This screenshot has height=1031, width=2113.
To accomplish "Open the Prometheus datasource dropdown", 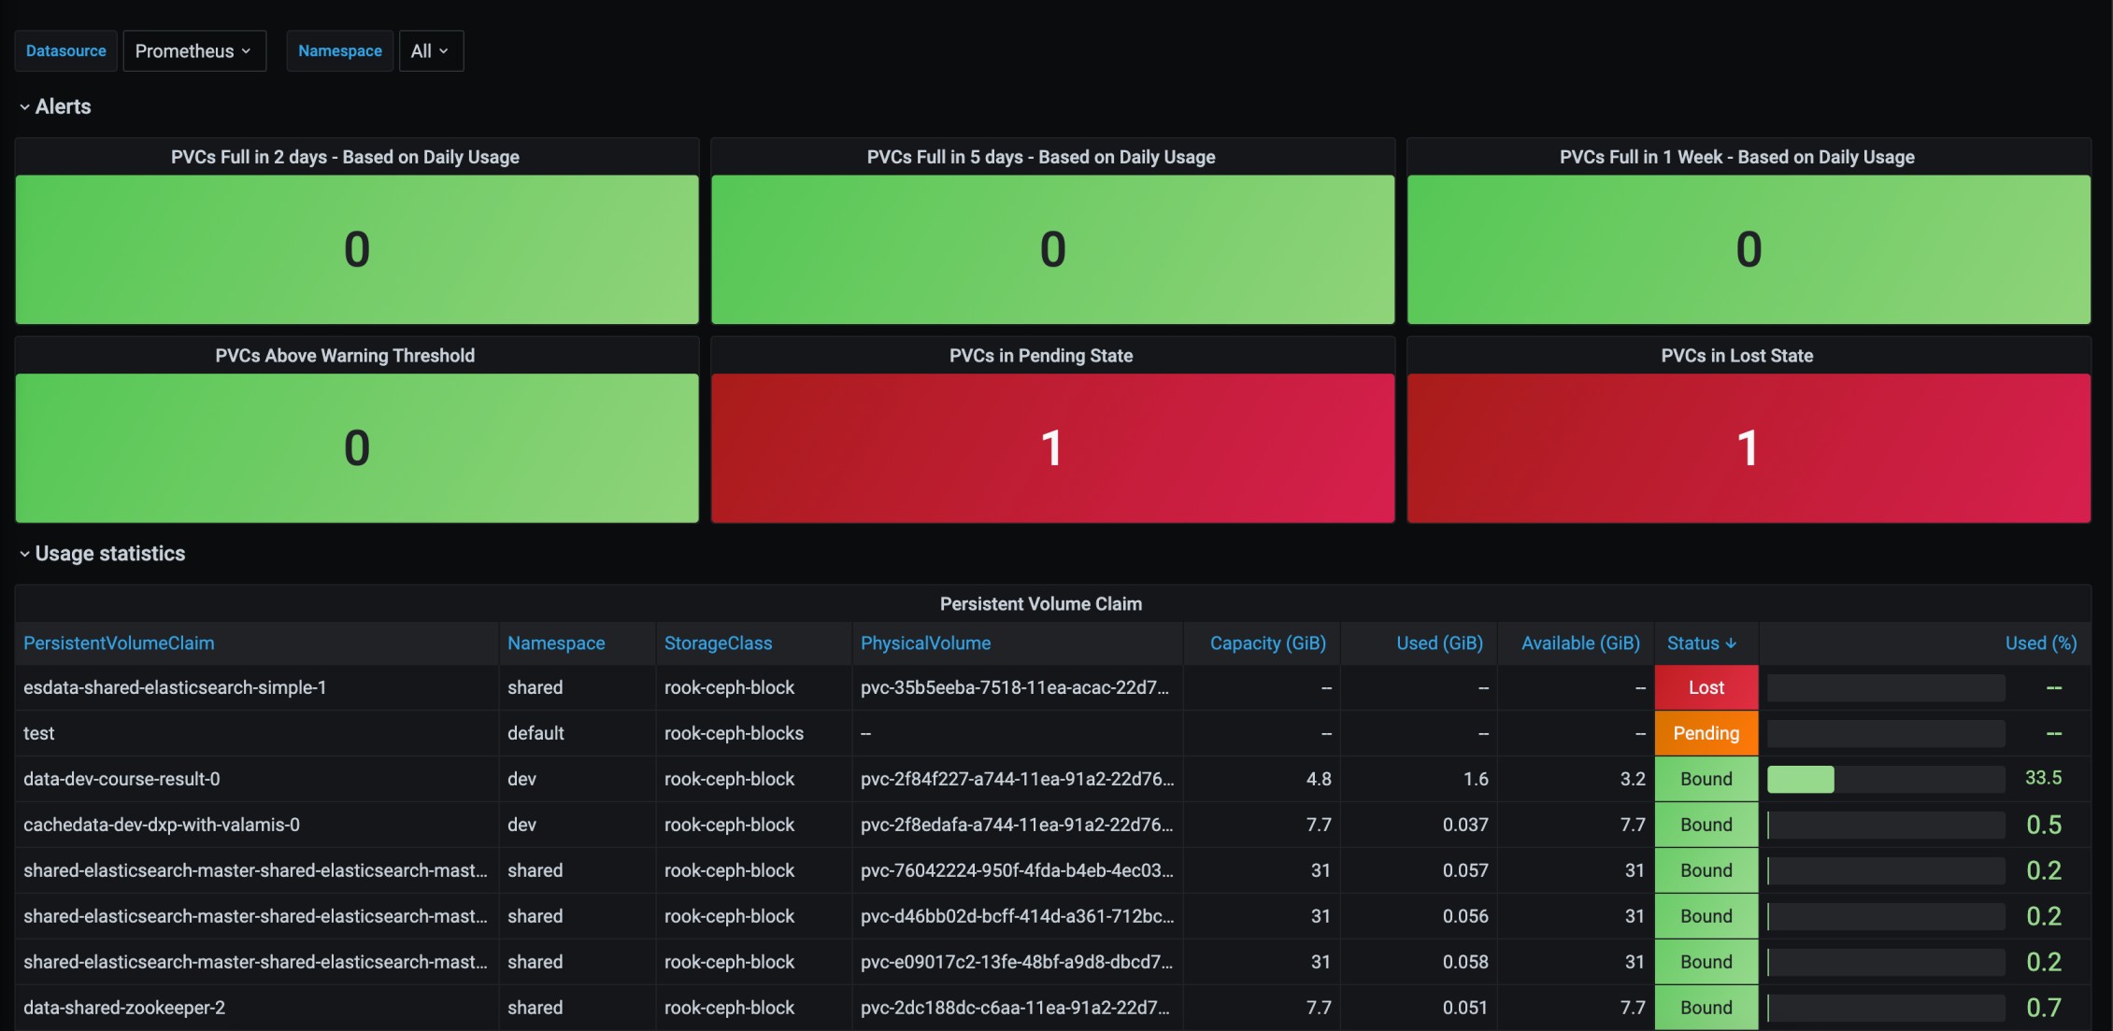I will [193, 51].
